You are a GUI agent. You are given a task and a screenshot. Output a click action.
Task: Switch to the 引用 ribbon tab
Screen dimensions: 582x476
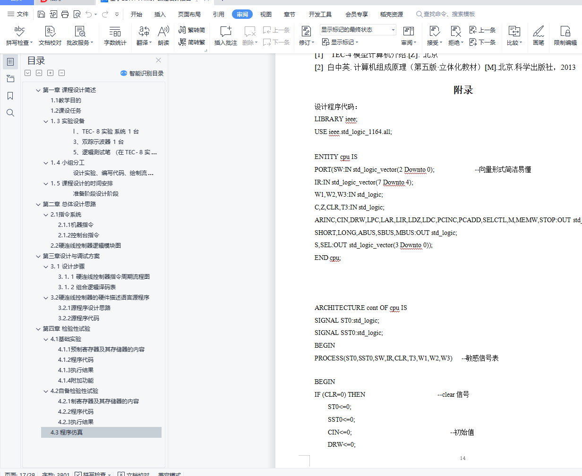coord(218,14)
